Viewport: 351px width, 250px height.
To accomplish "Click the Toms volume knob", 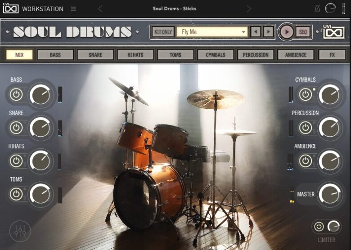I will tap(40, 194).
